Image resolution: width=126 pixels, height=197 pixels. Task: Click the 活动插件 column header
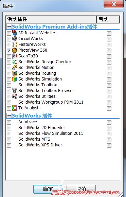pyautogui.click(x=51, y=19)
